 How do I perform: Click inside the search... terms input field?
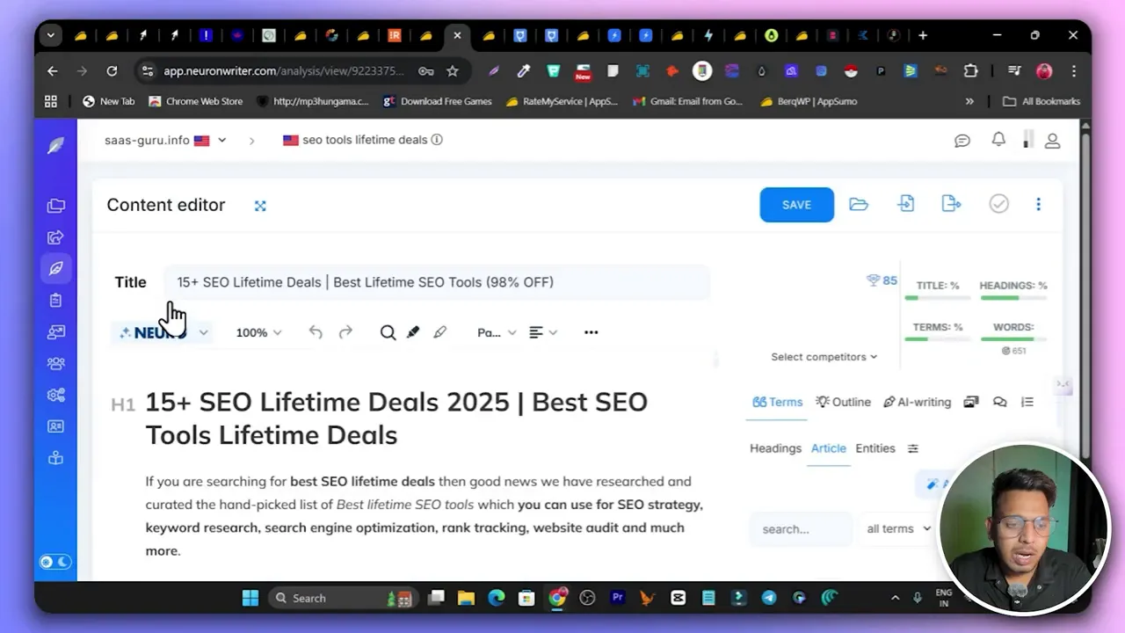tap(800, 528)
